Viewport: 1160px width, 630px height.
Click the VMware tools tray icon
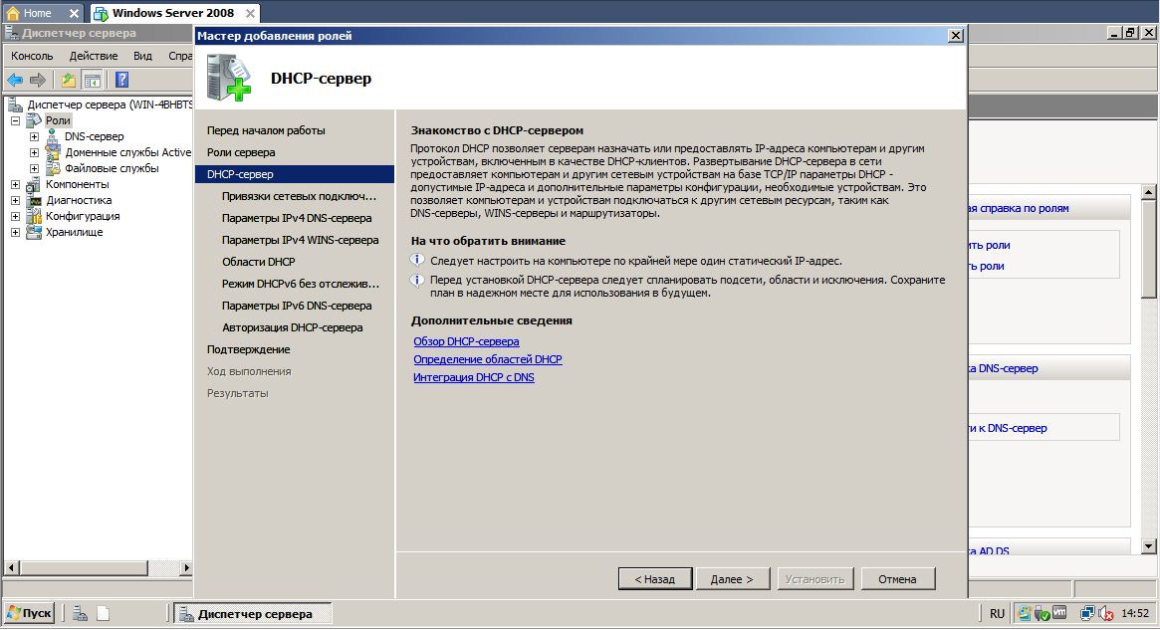tap(1059, 612)
